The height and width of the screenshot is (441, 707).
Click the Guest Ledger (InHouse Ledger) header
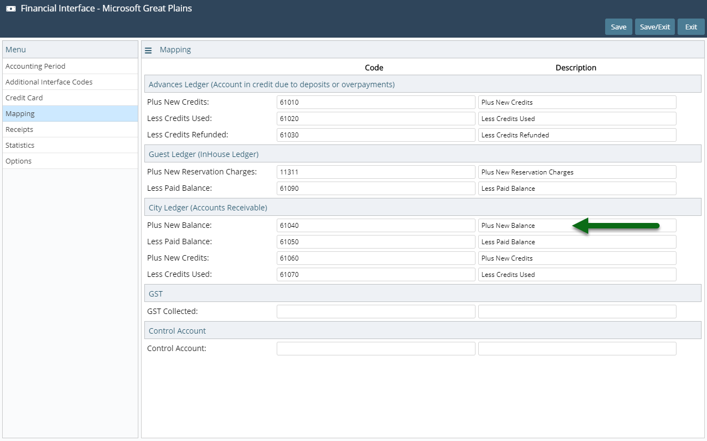[423, 154]
